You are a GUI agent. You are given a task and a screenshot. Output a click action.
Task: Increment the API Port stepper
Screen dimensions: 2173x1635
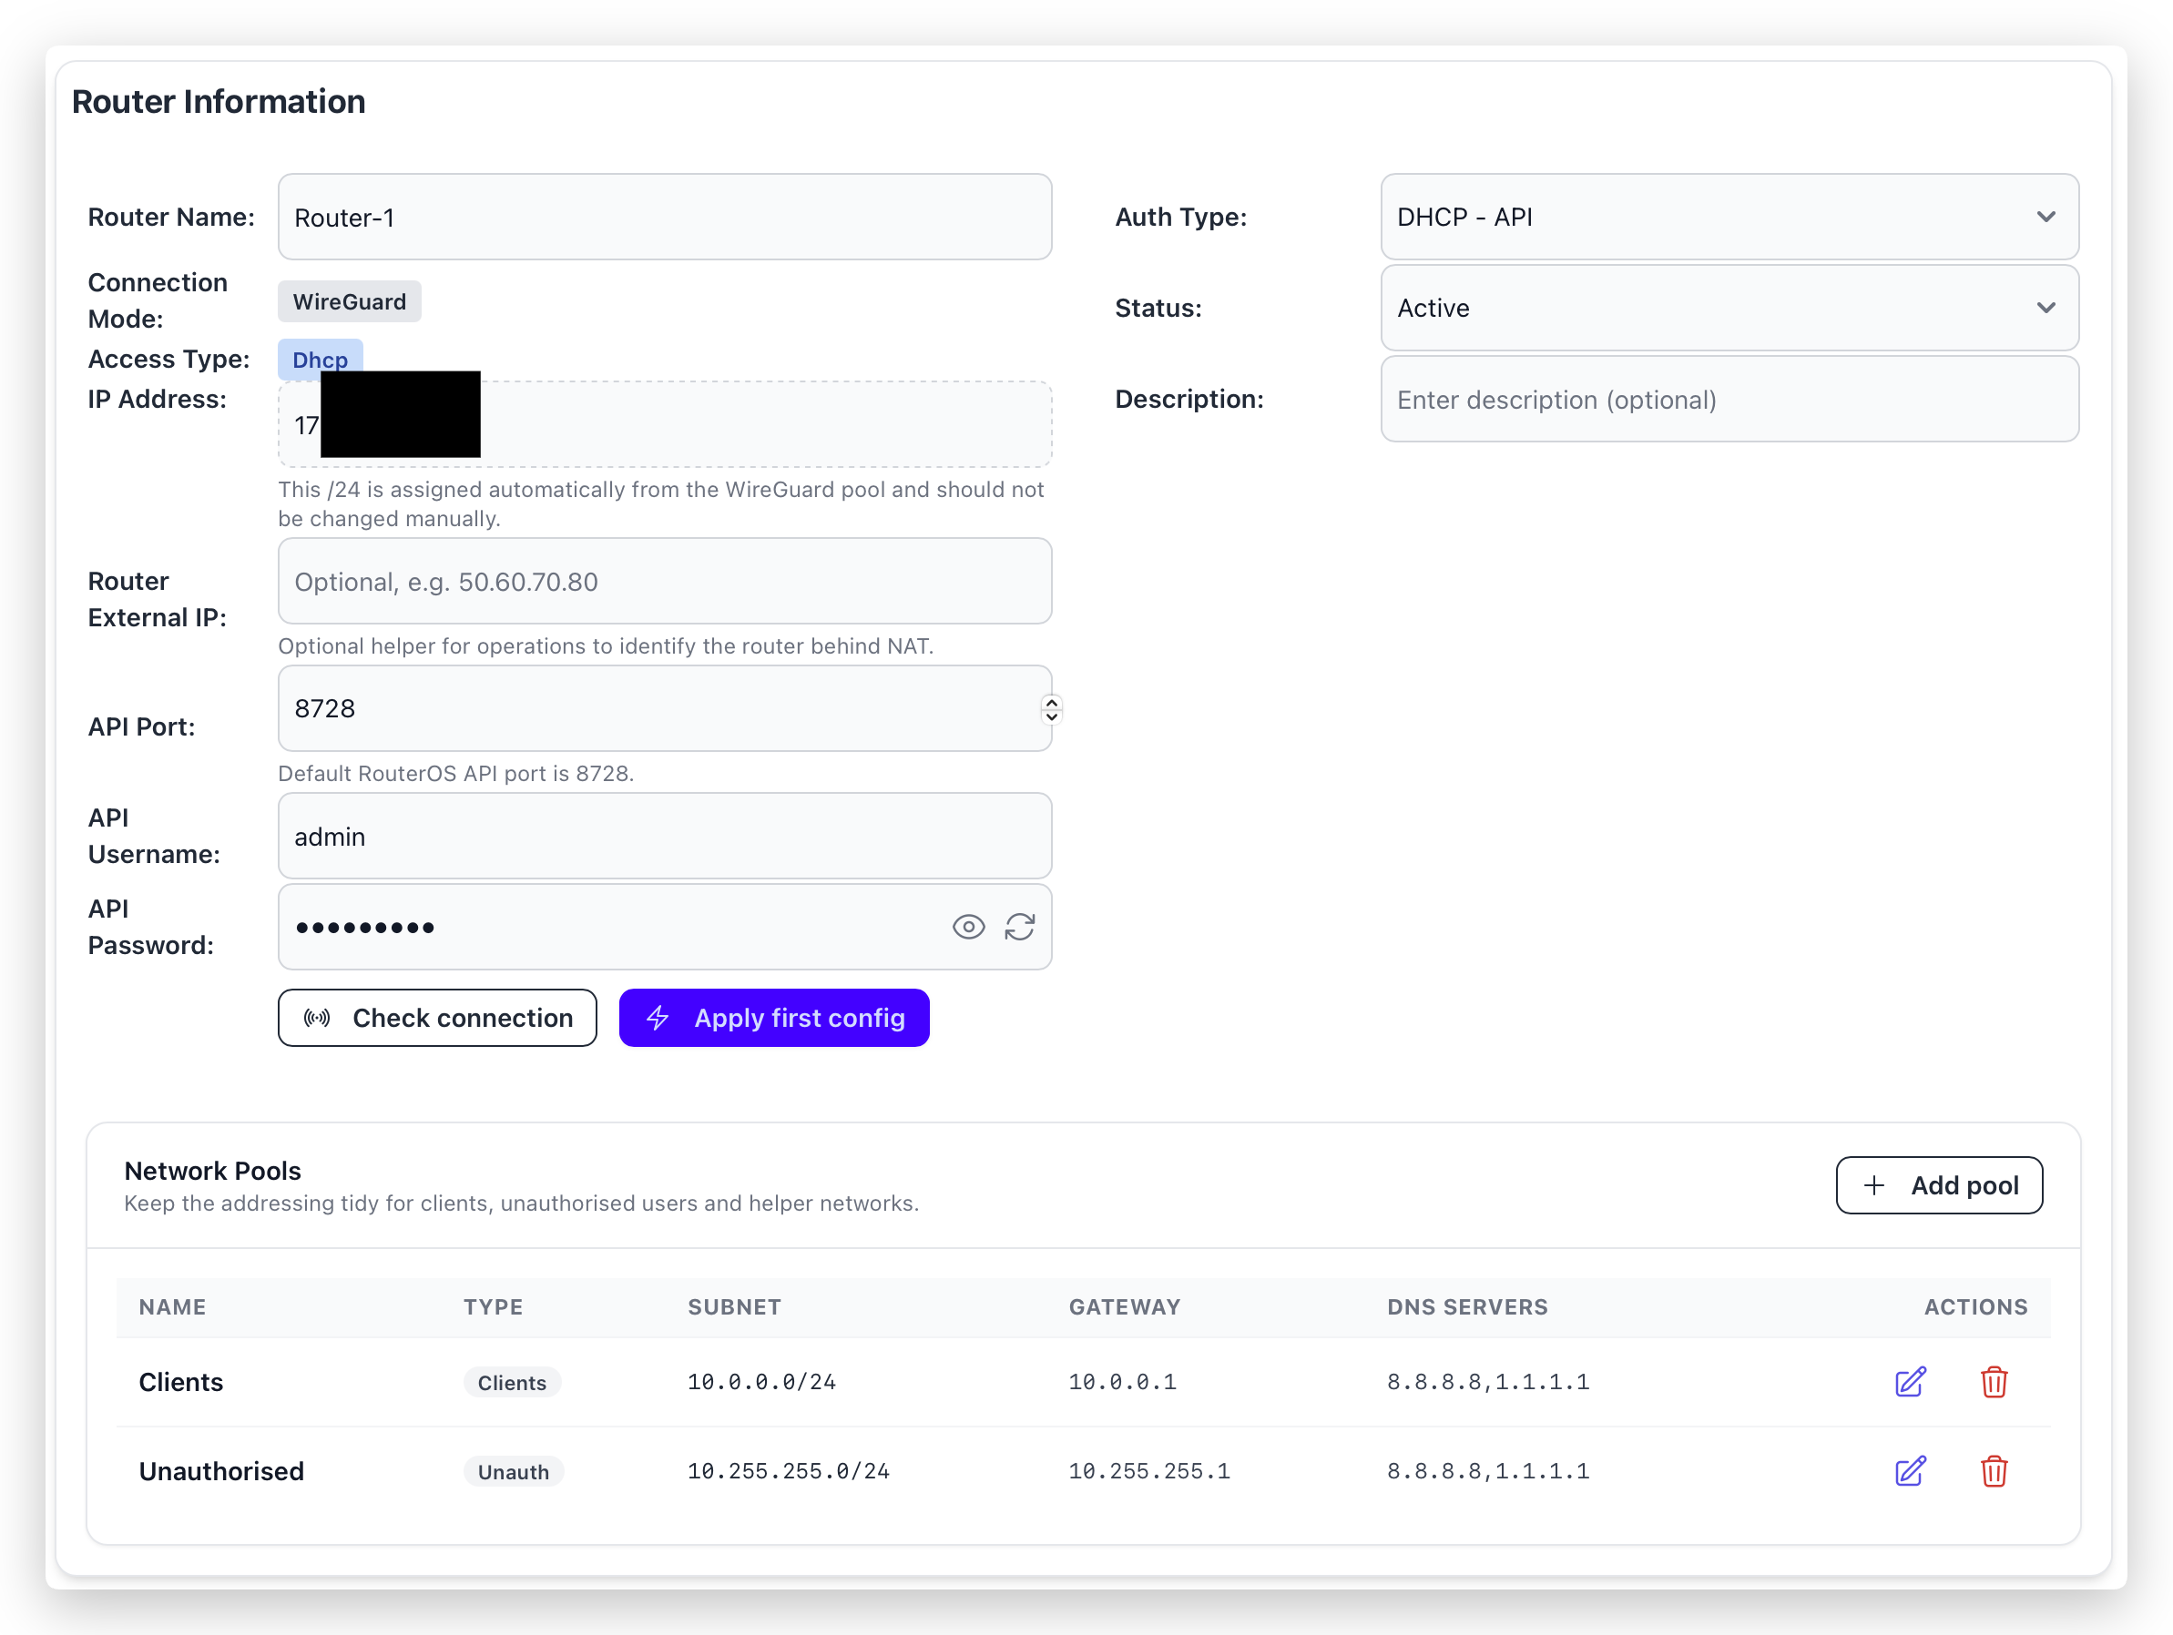pyautogui.click(x=1051, y=701)
